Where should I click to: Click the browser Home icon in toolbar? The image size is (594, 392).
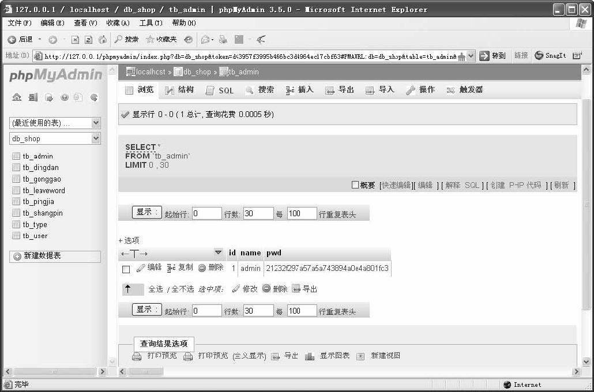tap(102, 39)
